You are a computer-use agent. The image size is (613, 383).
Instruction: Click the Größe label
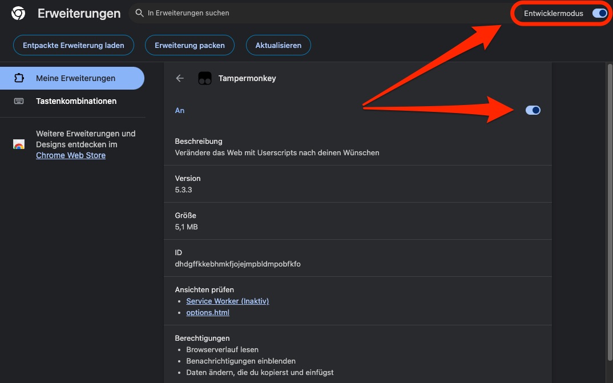pos(185,215)
